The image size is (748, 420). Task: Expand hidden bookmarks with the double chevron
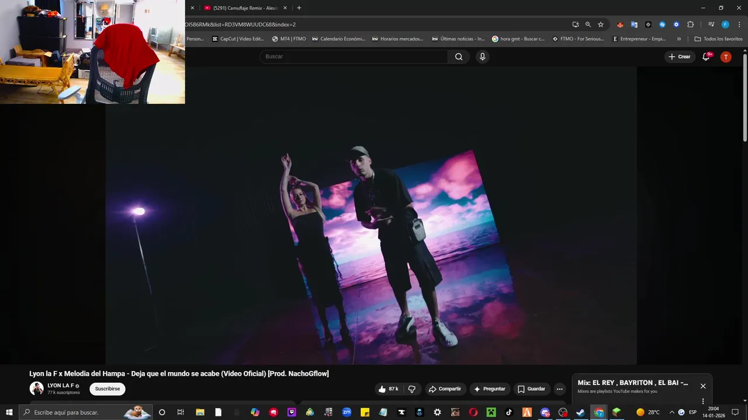click(678, 39)
